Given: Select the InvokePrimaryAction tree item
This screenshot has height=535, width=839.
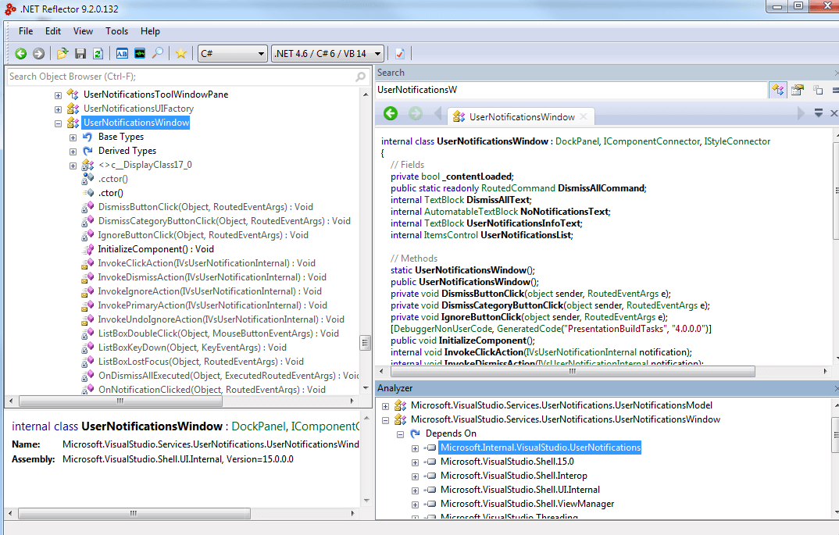Looking at the screenshot, I should coord(212,305).
